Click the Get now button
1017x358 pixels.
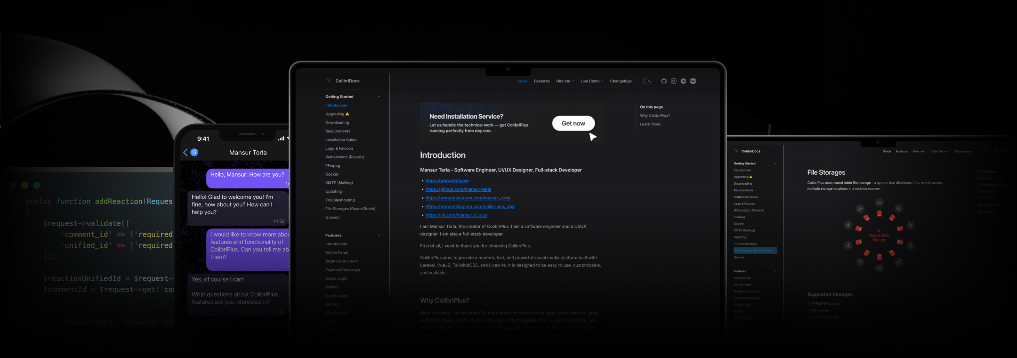573,123
